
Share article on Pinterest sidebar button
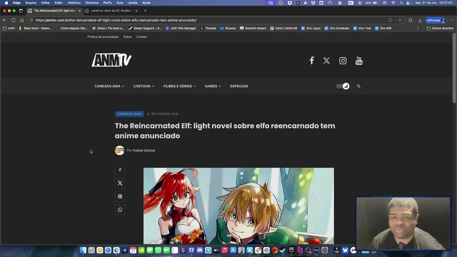click(120, 196)
